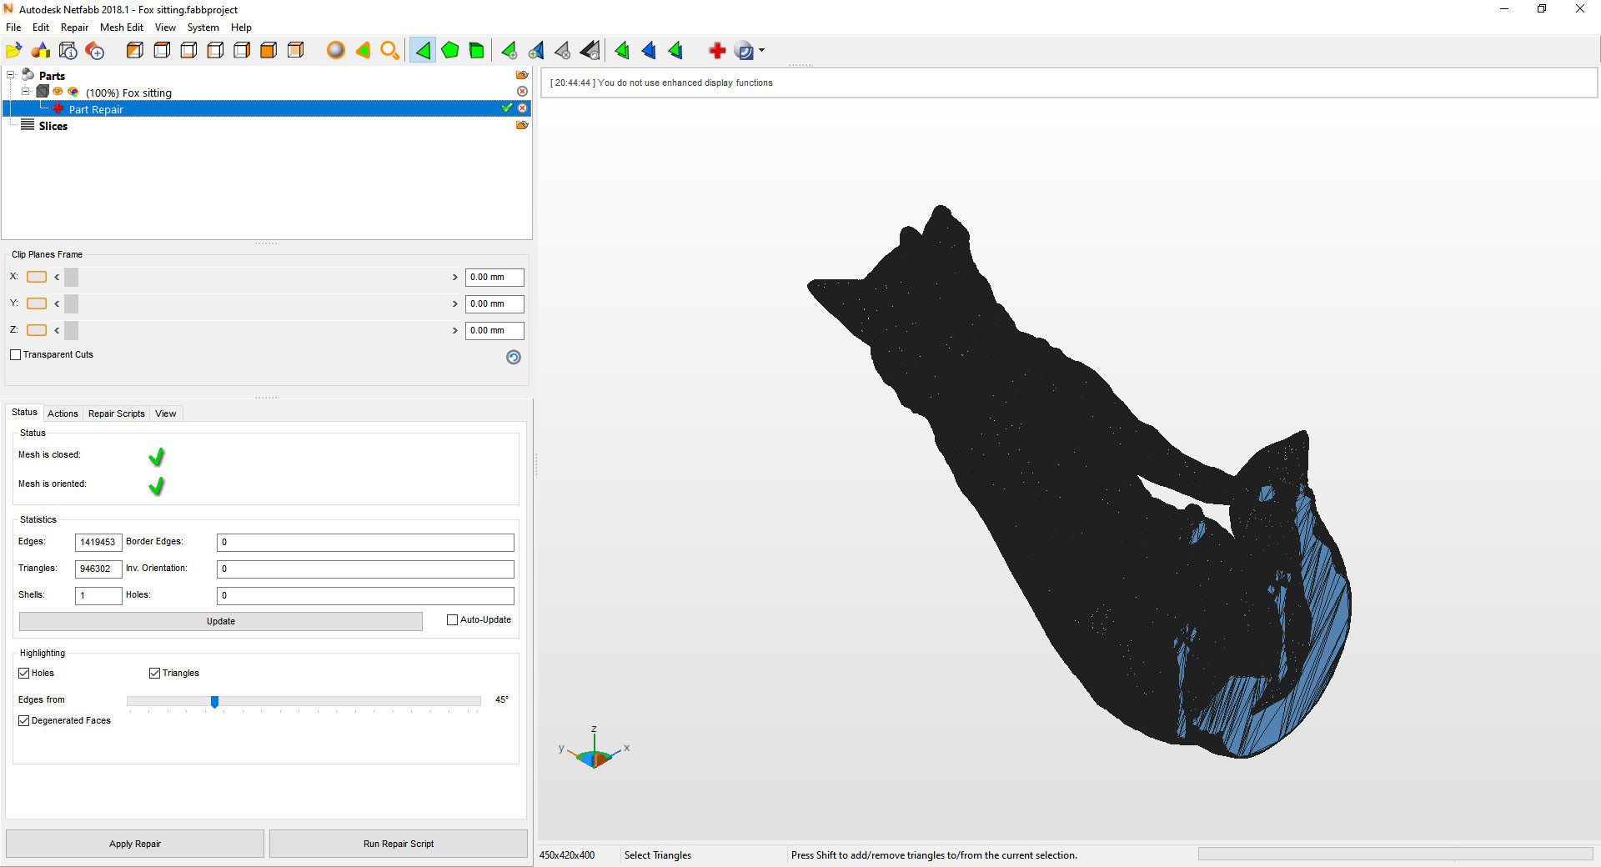
Task: Uncheck the Degenerated Faces checkbox
Action: 23,720
